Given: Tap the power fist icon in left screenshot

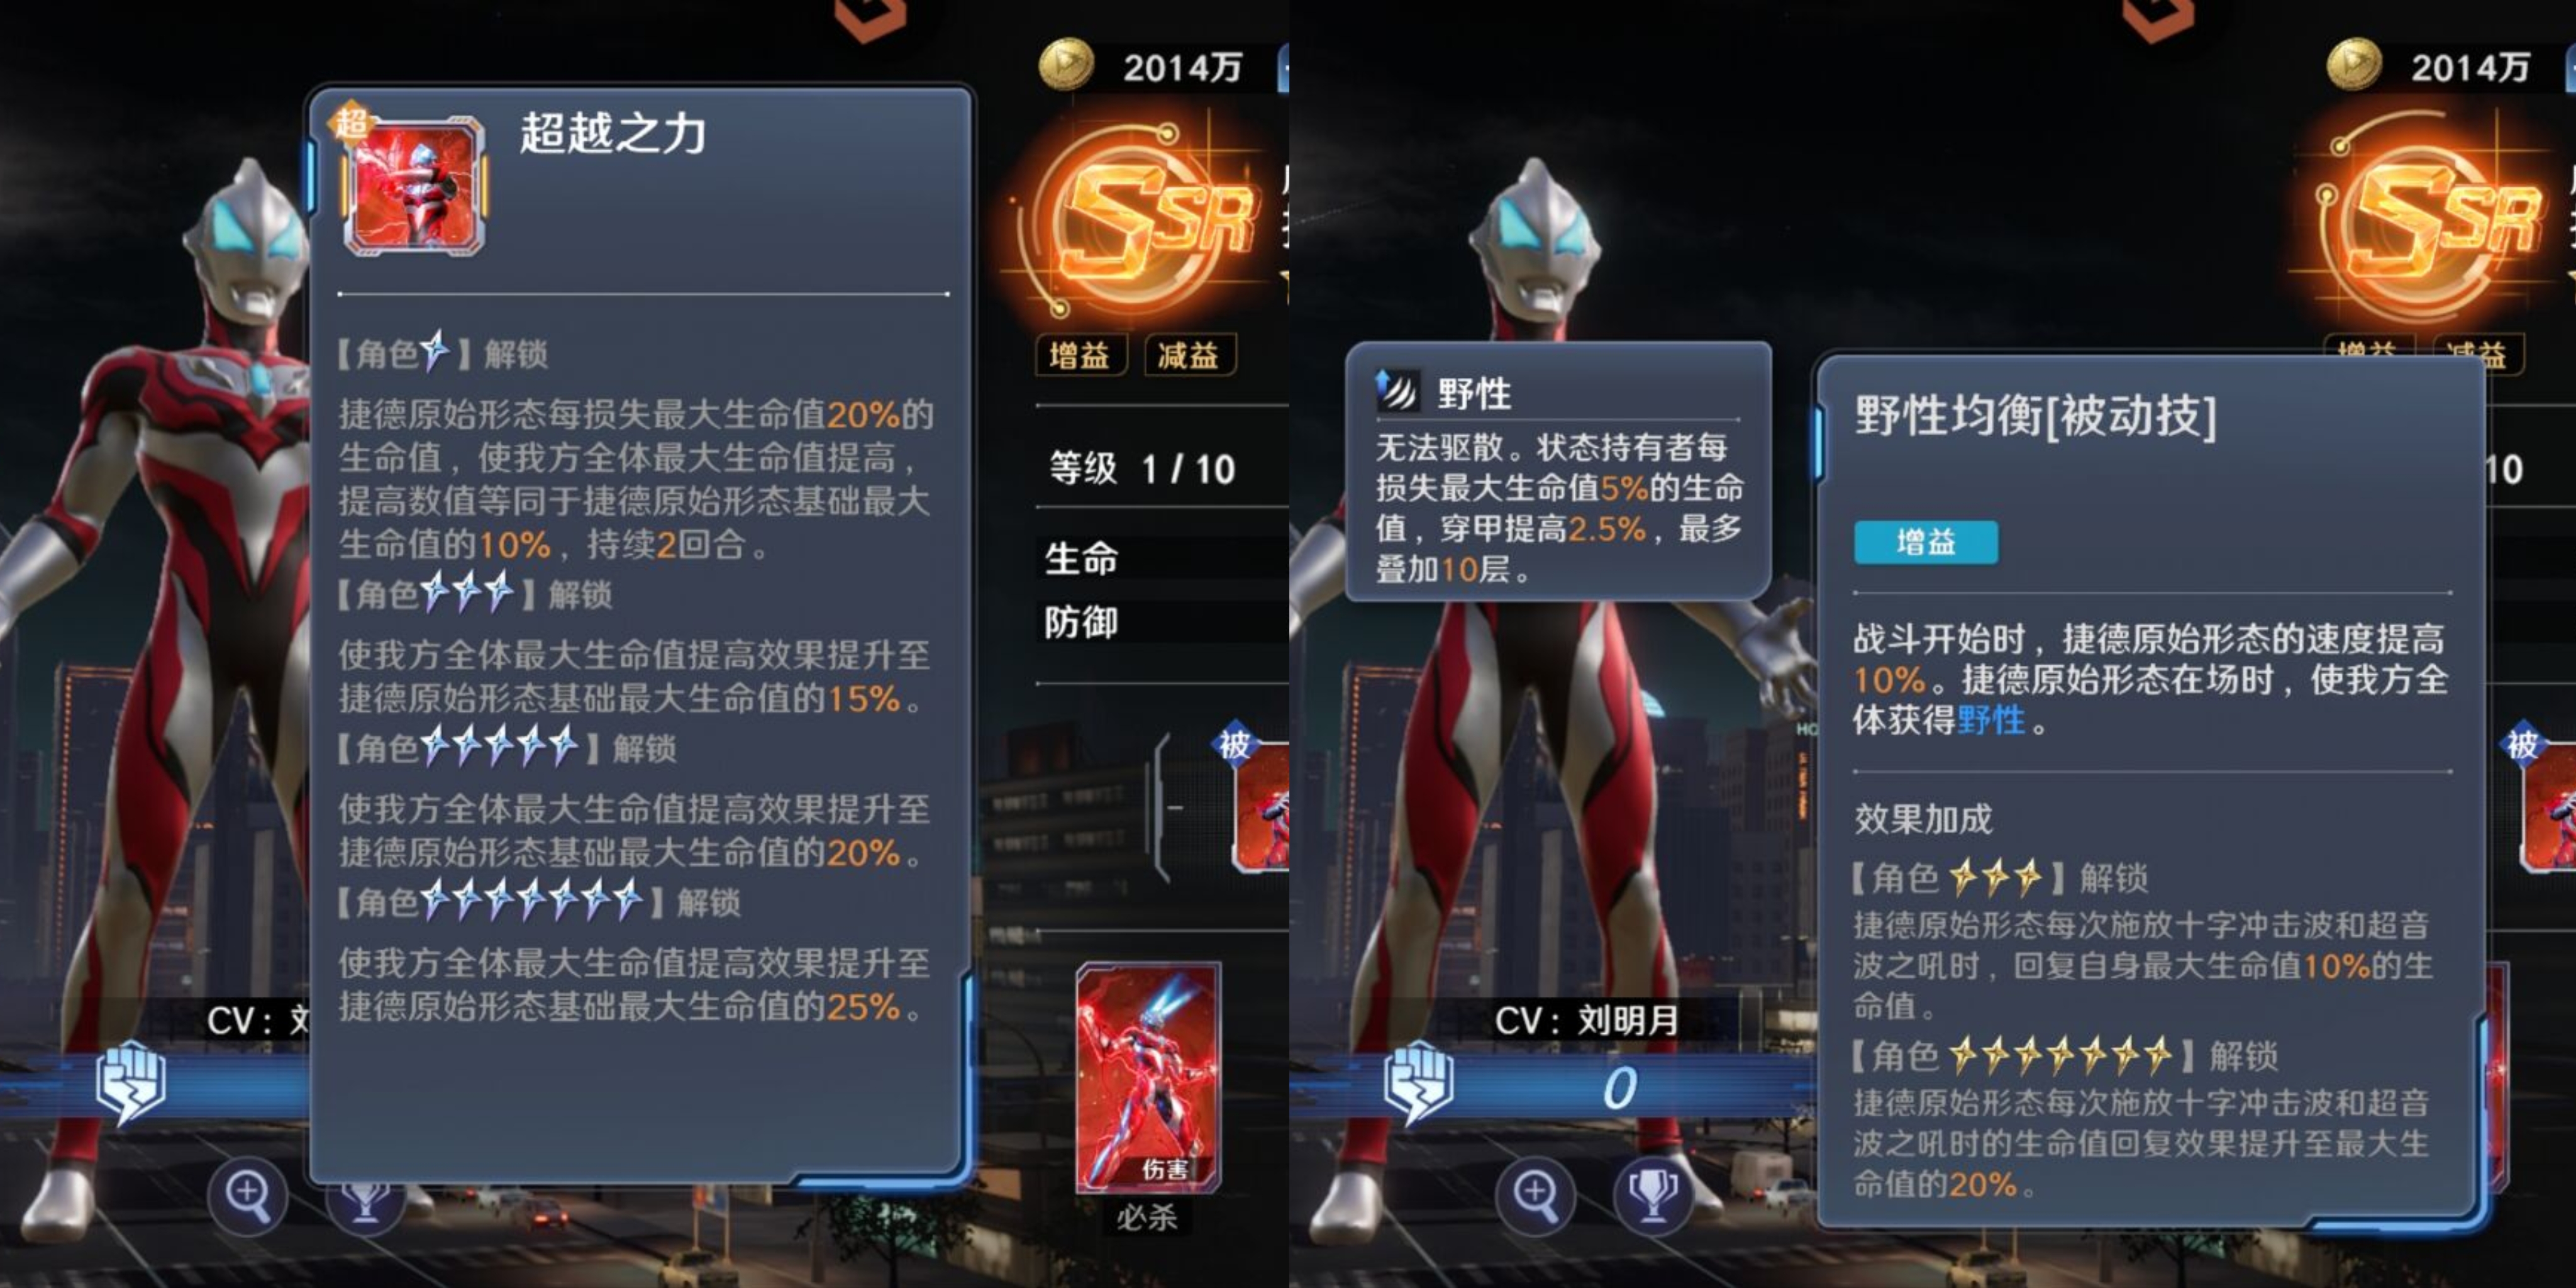Looking at the screenshot, I should (130, 1082).
